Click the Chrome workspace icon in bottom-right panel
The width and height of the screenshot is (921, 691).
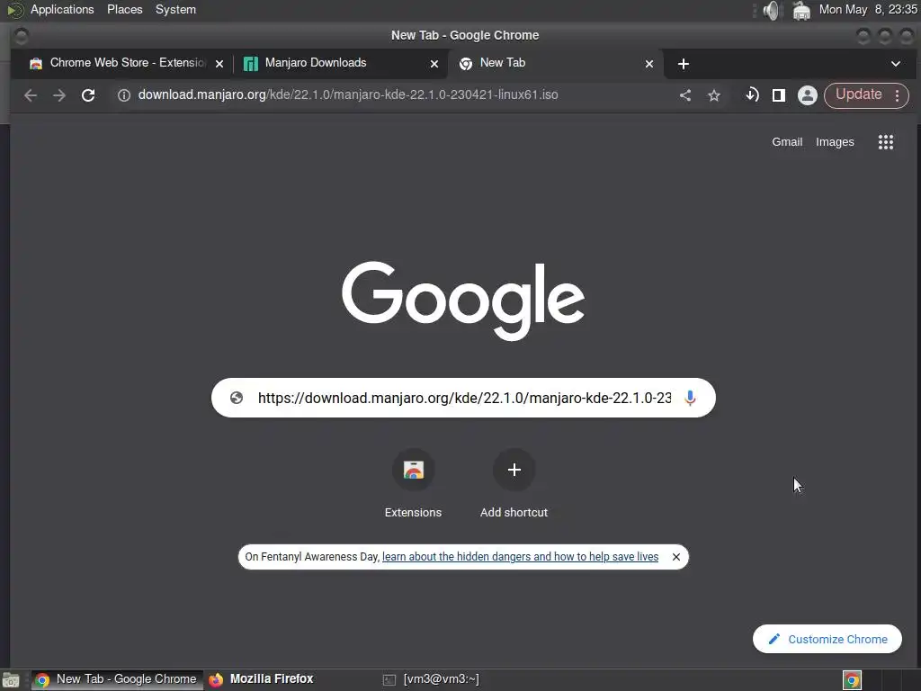click(852, 680)
